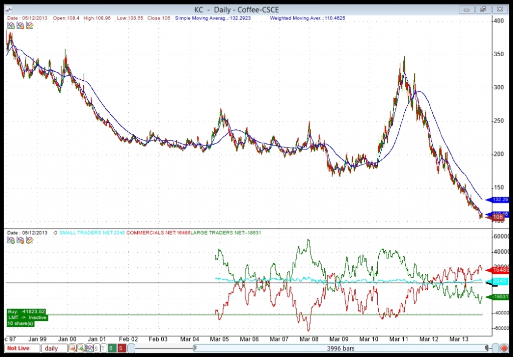This screenshot has width=513, height=357.
Task: Open indicators chart icon in the bottom toolbar
Action: point(89,348)
